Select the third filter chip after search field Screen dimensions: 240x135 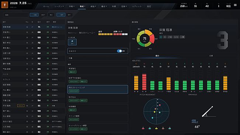point(51,15)
